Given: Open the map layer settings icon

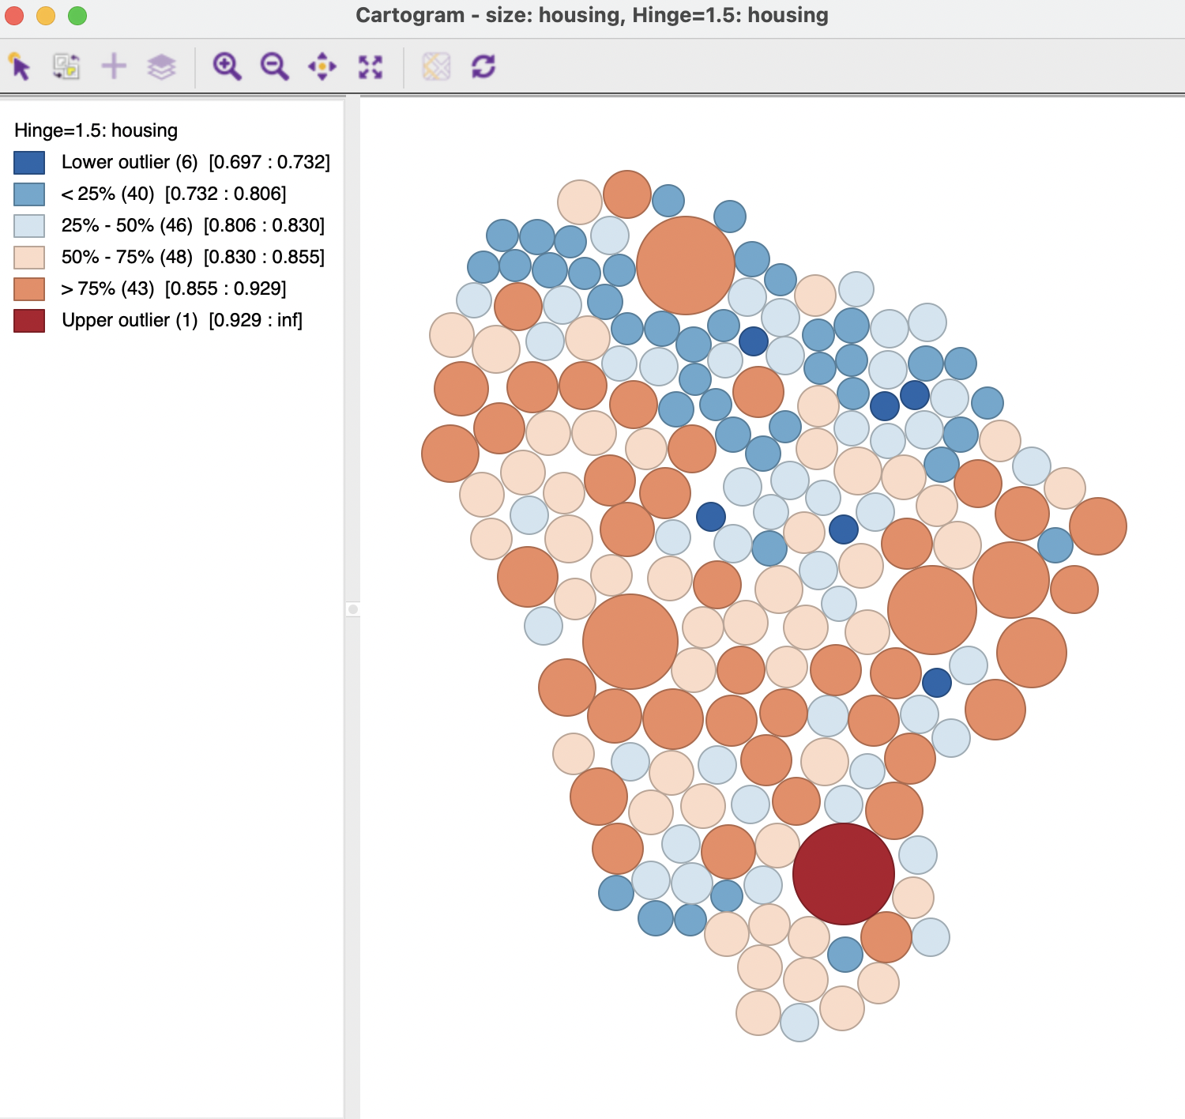Looking at the screenshot, I should click(x=161, y=66).
